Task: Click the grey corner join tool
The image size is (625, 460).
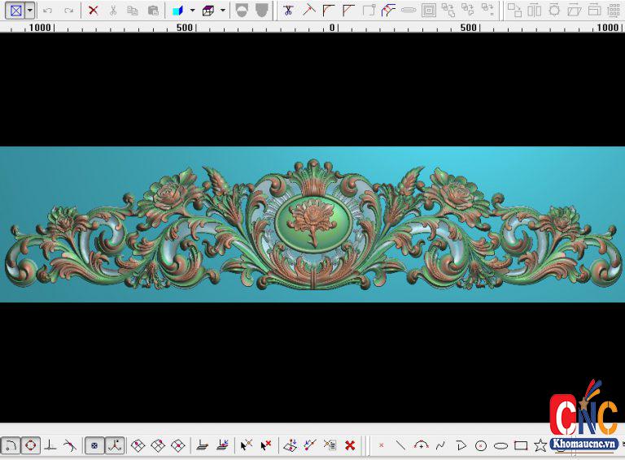Action: (369, 11)
